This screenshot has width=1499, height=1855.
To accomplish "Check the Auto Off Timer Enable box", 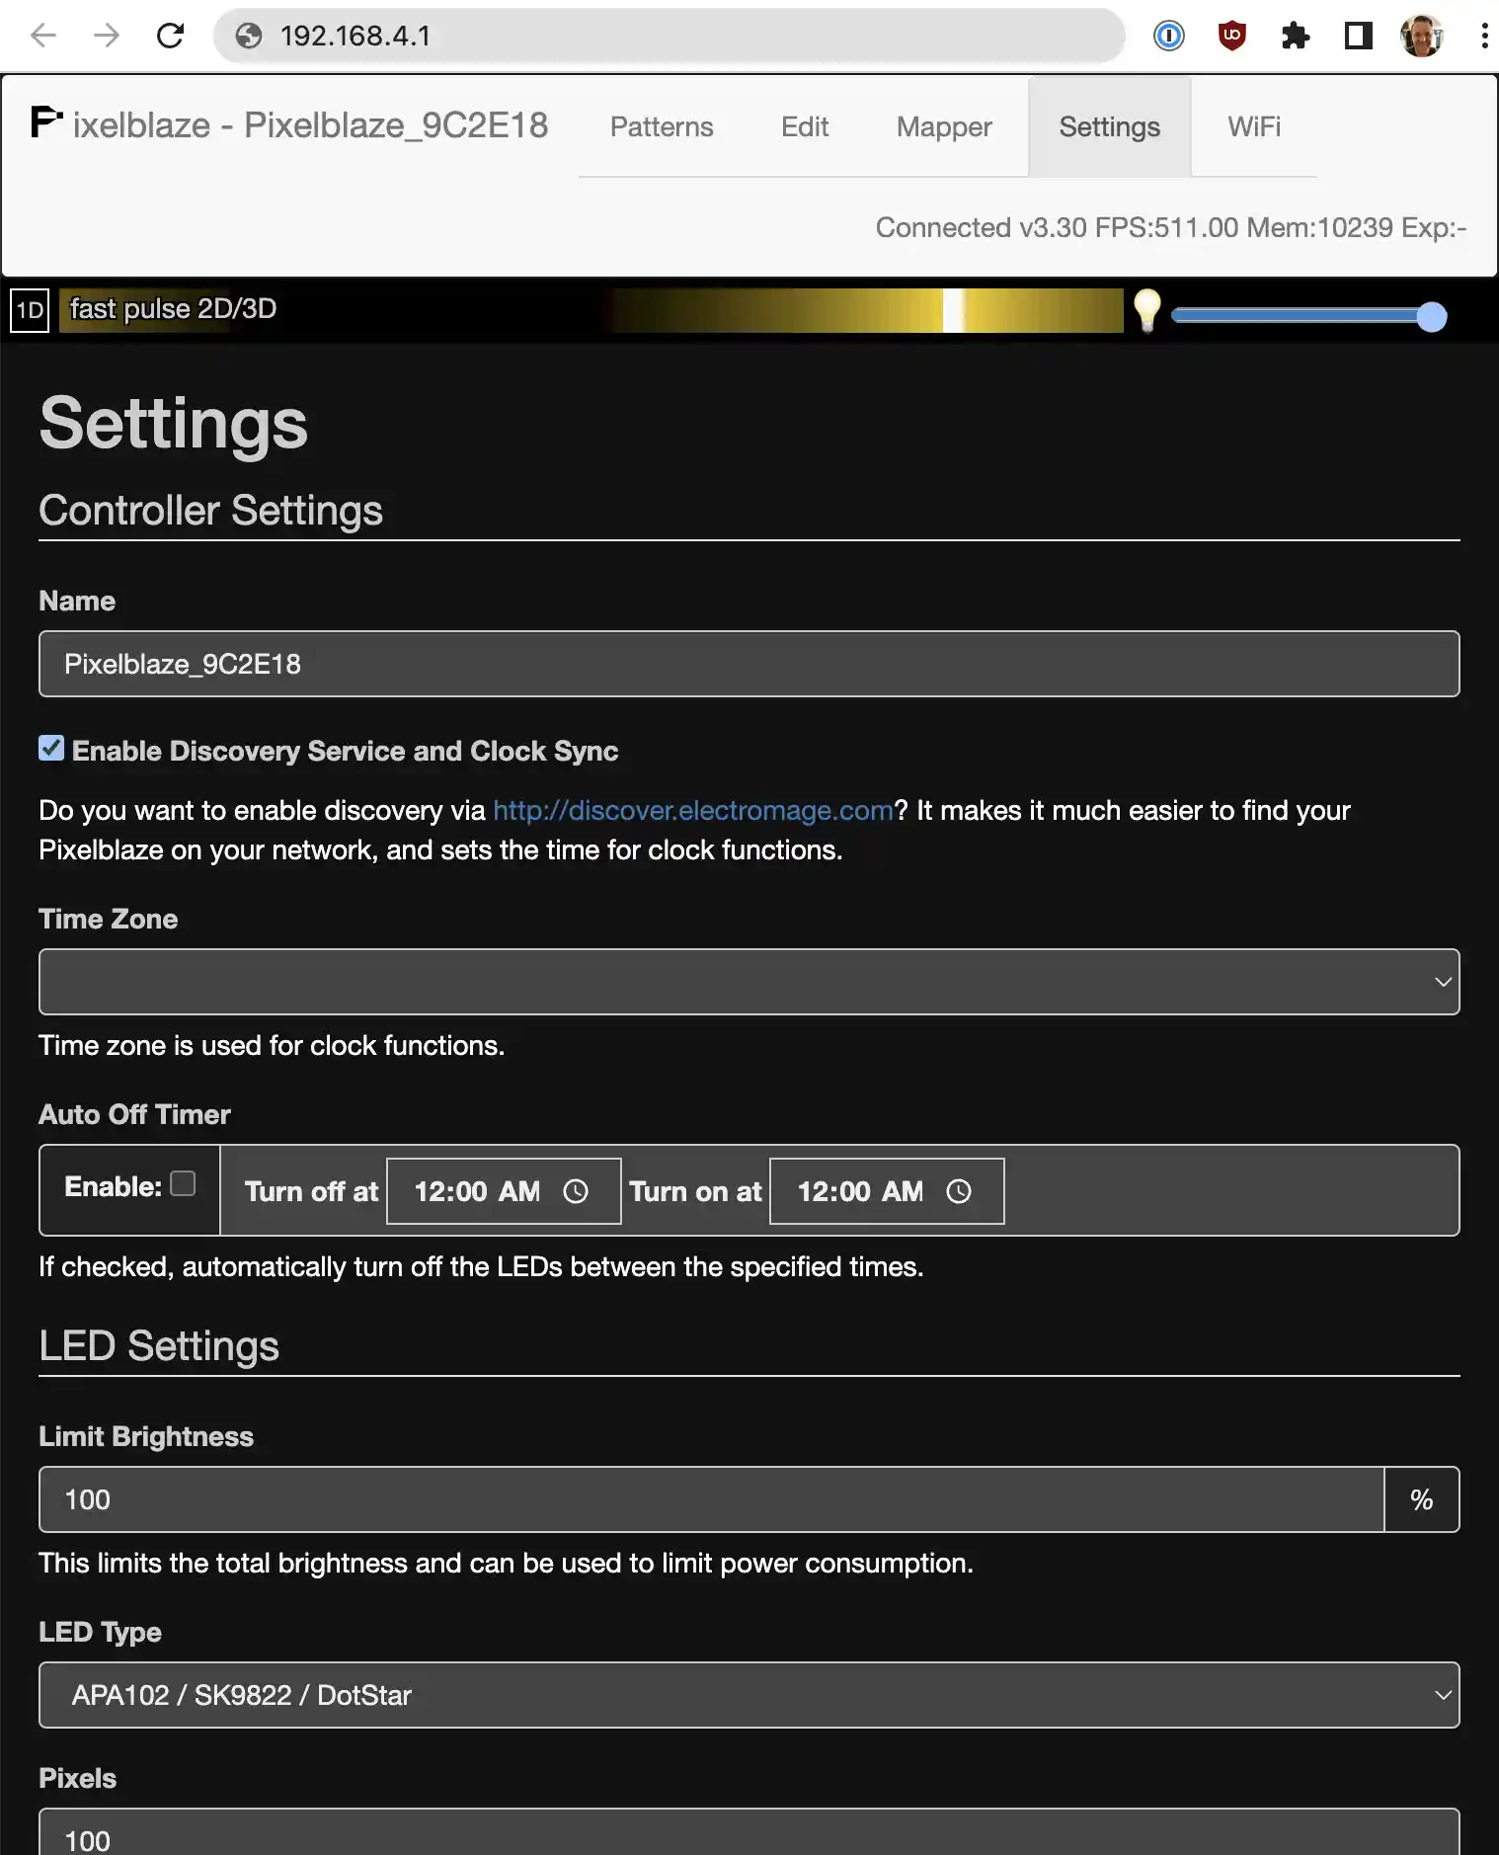I will point(183,1183).
